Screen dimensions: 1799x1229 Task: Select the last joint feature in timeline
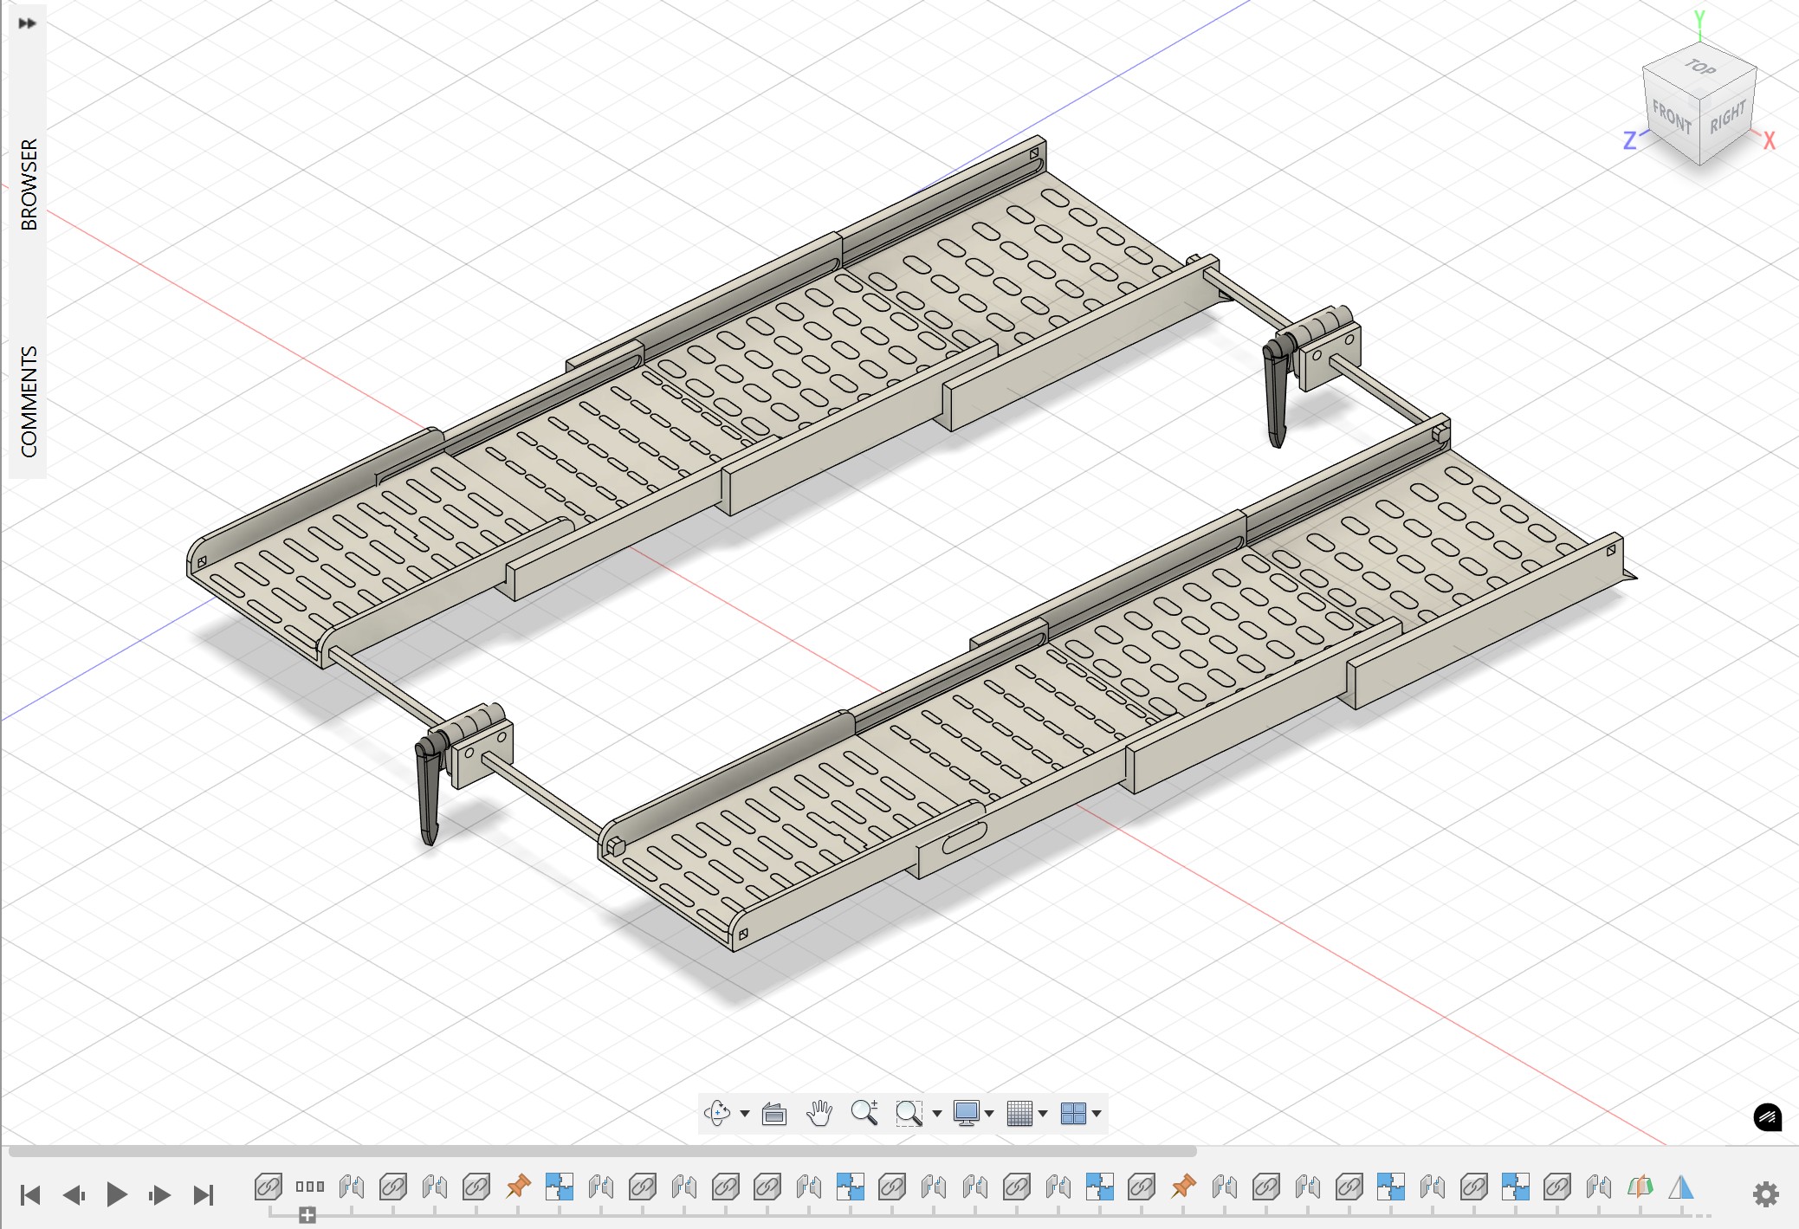[x=1599, y=1187]
